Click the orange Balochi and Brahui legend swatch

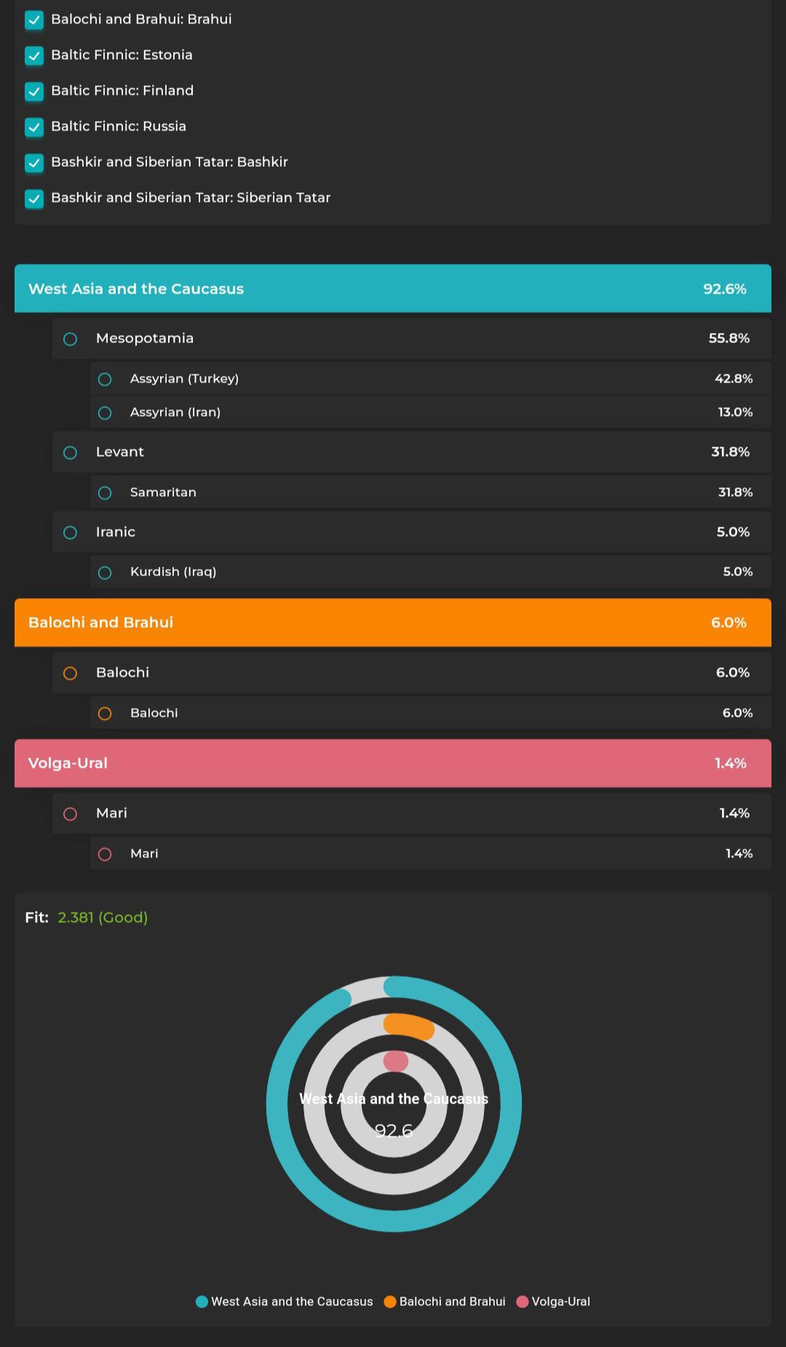[390, 1302]
